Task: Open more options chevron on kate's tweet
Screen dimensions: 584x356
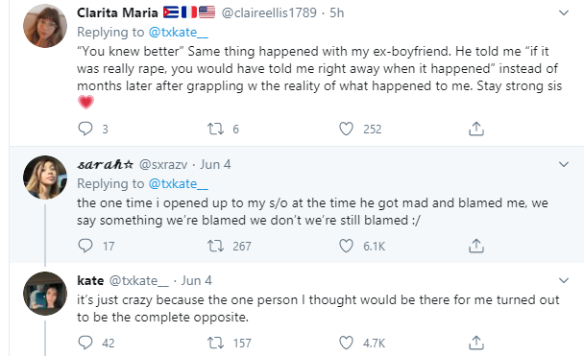Action: [x=564, y=280]
